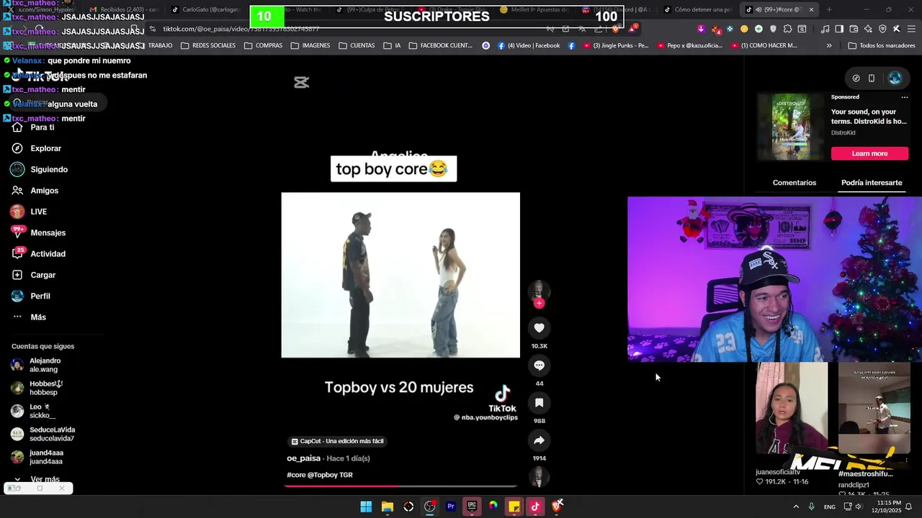Open CUENTAS bookmark folder
Viewport: 922px width, 518px height.
(357, 45)
